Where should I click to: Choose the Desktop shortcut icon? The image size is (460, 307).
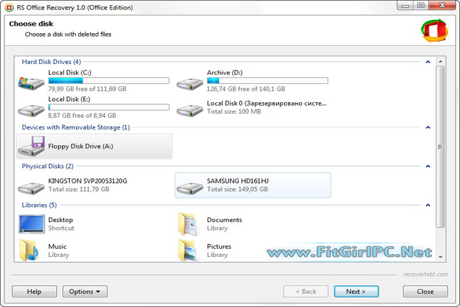(32, 224)
